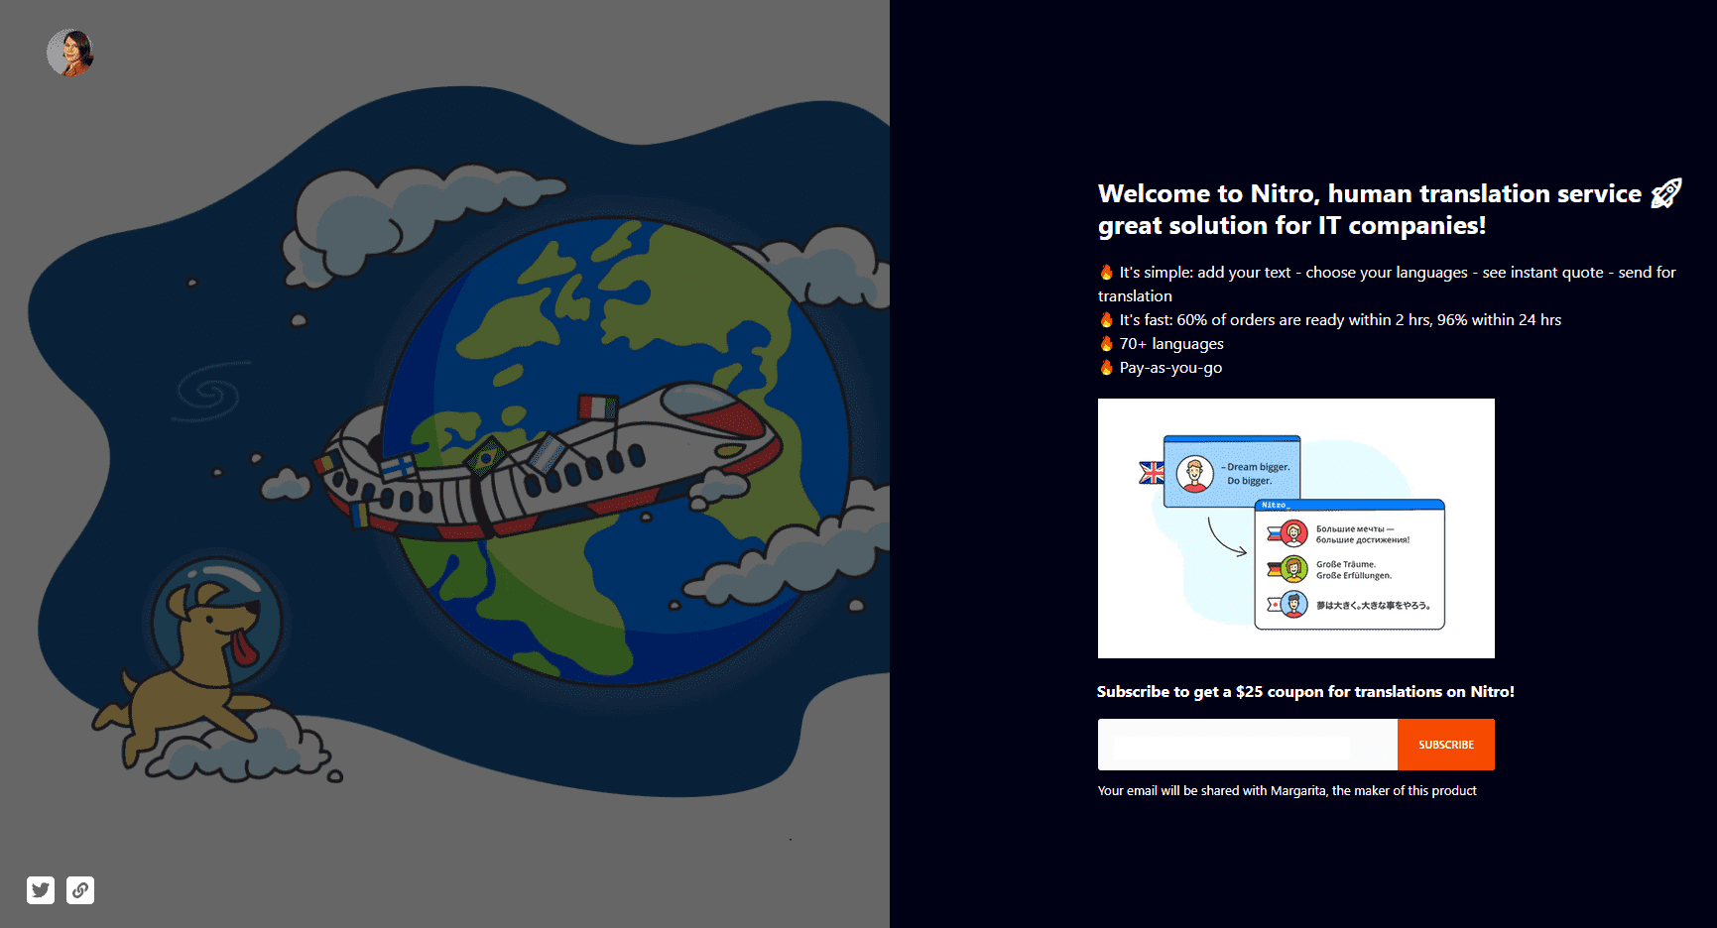Viewport: 1717px width, 928px height.
Task: Click the rocket emoji in the heading
Action: [1665, 193]
